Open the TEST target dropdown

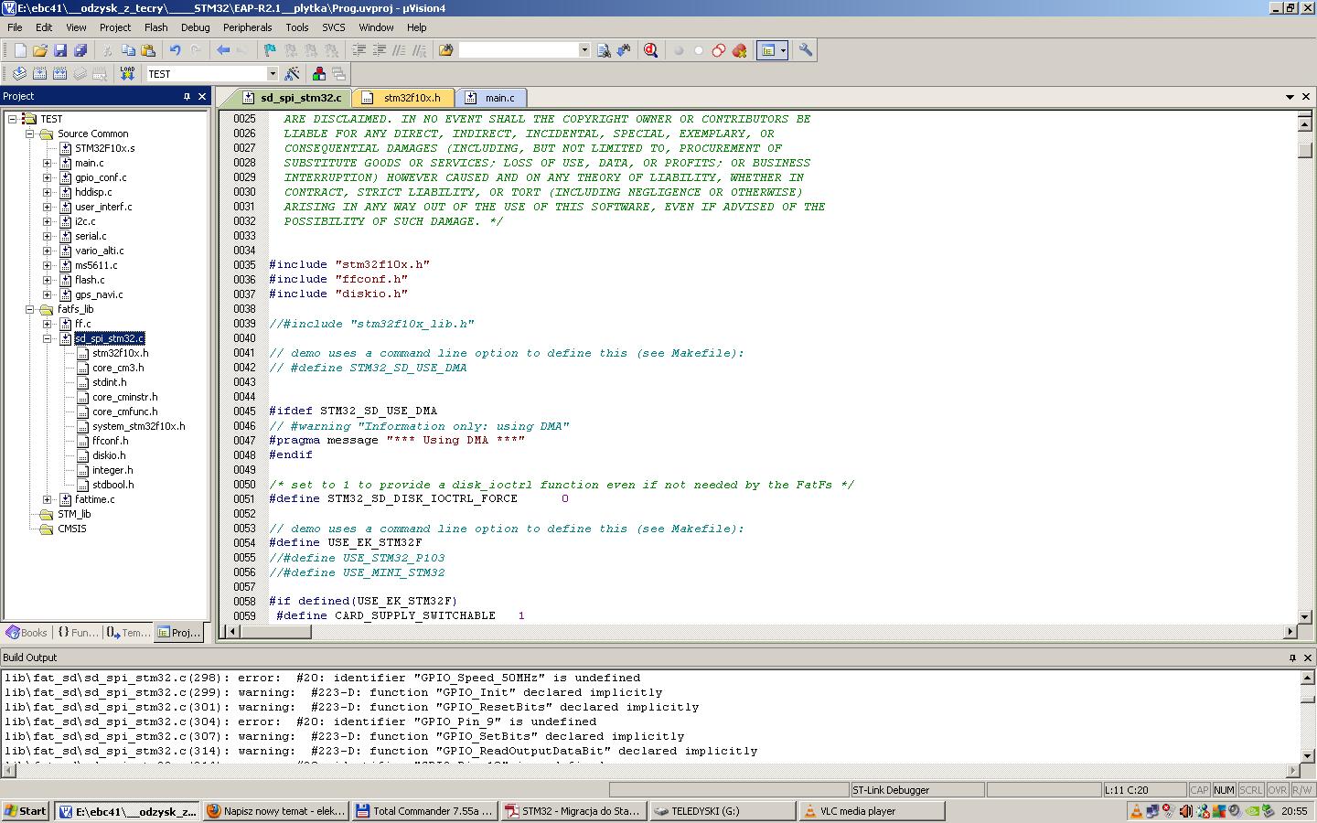click(272, 73)
